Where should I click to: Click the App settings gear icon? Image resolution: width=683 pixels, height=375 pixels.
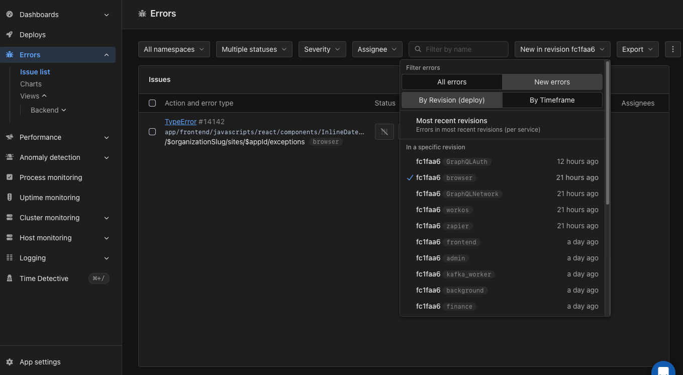[10, 362]
